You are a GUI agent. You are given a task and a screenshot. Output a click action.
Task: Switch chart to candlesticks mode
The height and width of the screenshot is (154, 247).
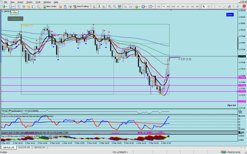point(99,7)
